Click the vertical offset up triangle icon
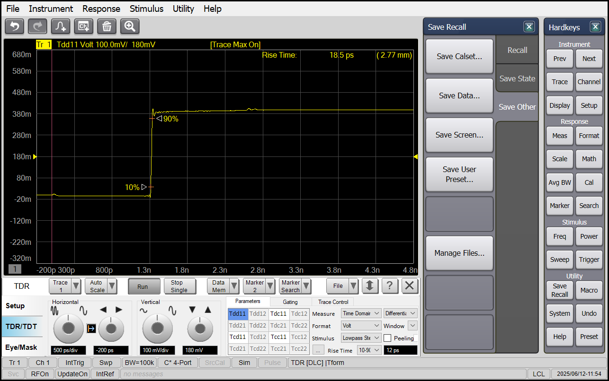This screenshot has height=381, width=609. 207,310
